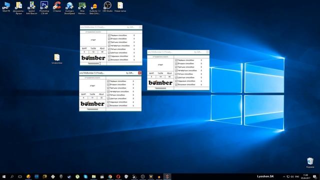Uncheck Восьмым способом in upper-left Bomber window

click(x=109, y=60)
